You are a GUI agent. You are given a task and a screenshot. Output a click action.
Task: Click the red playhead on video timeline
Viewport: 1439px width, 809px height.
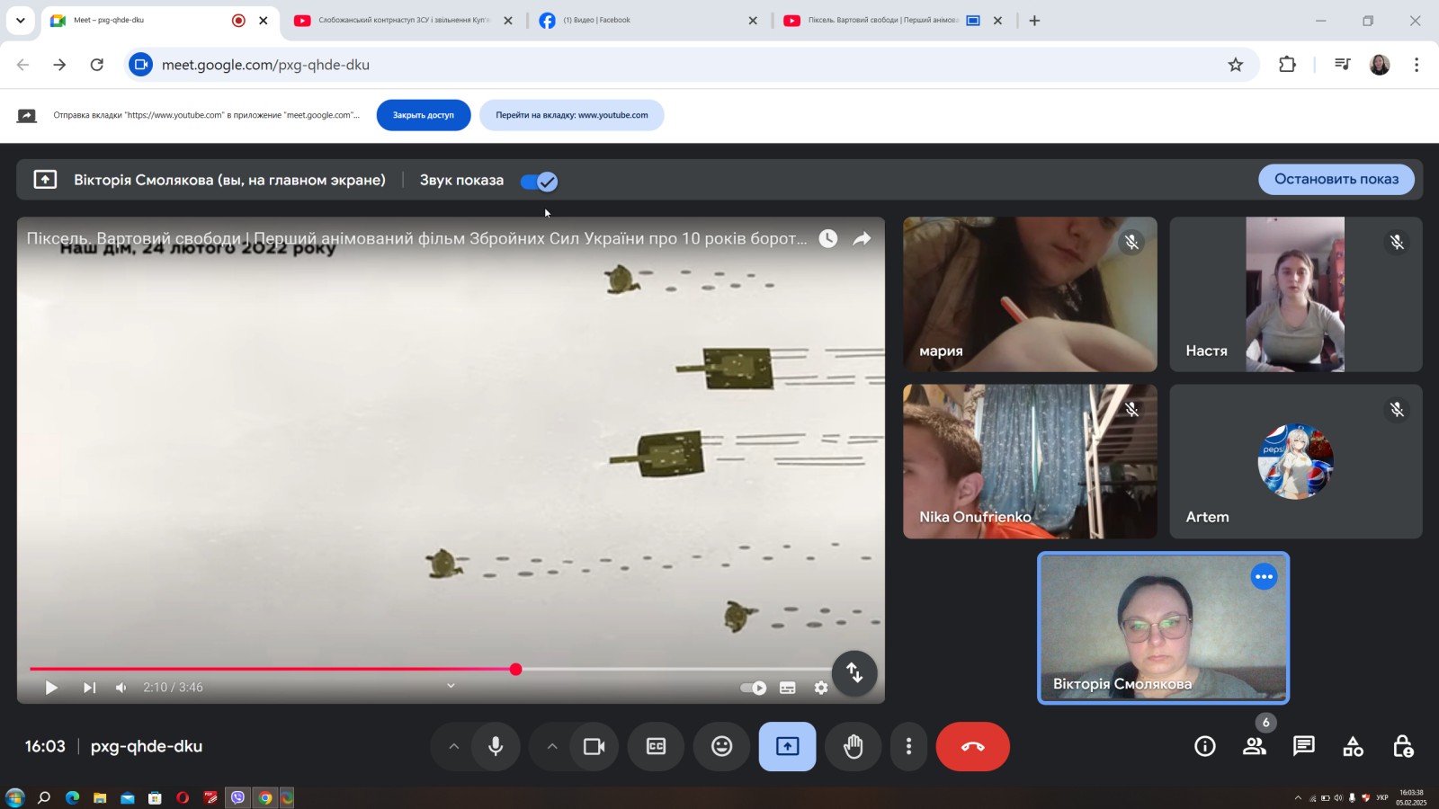coord(515,669)
